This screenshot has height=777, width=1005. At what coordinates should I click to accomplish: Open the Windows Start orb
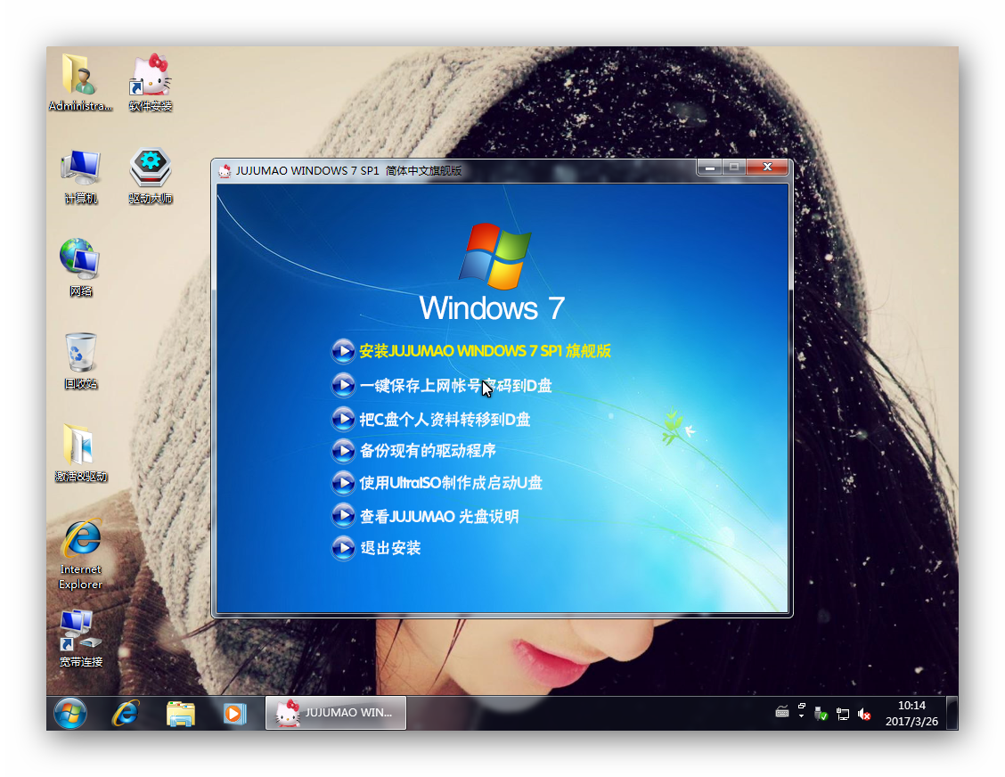(69, 713)
